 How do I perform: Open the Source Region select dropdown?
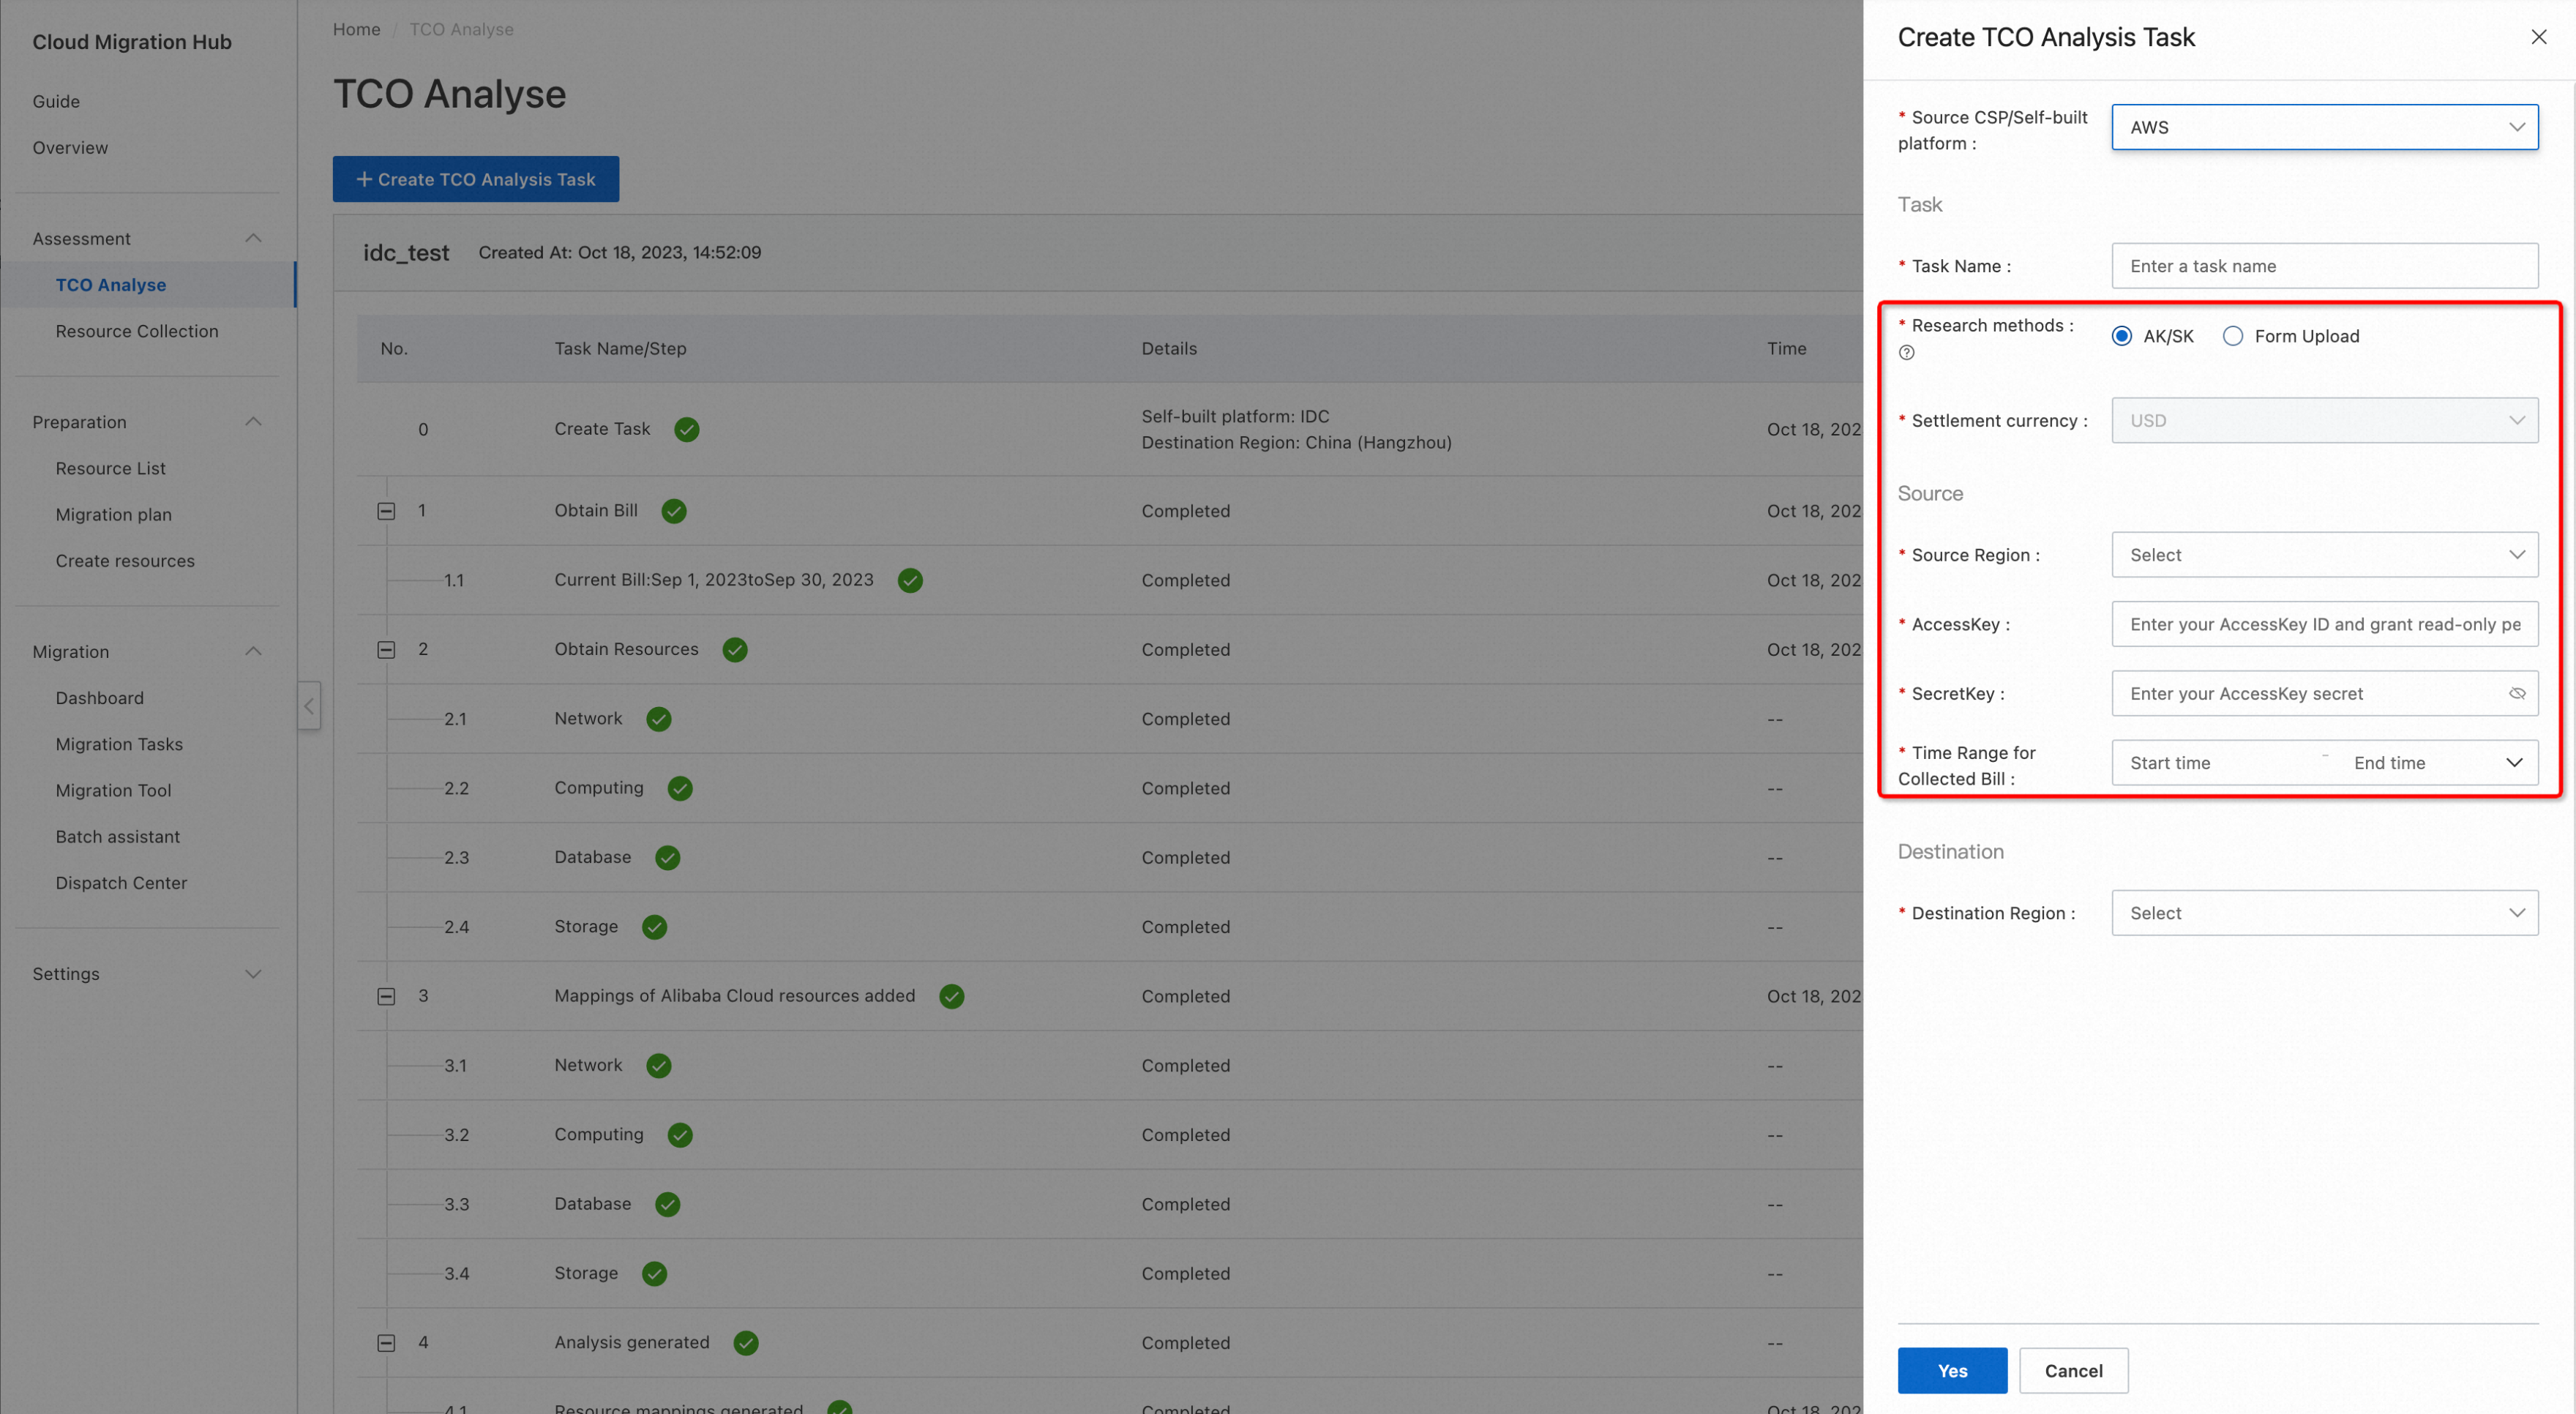(x=2324, y=555)
